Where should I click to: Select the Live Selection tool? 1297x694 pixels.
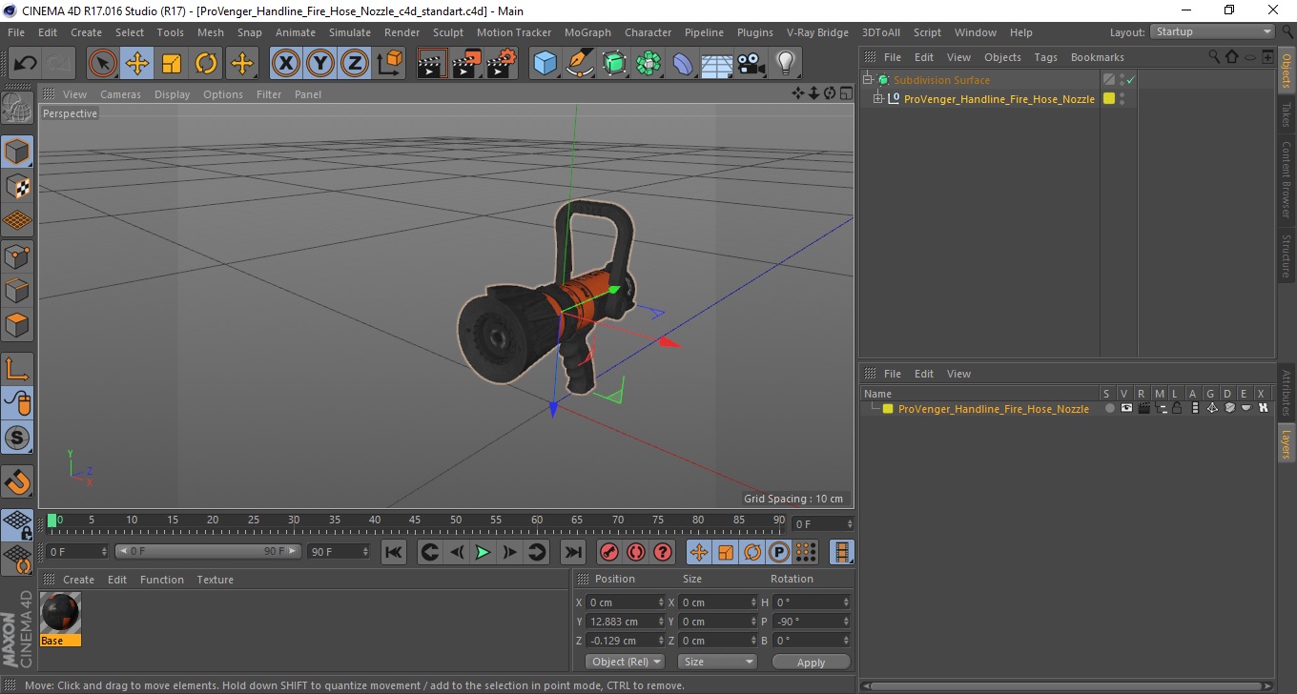pyautogui.click(x=103, y=64)
